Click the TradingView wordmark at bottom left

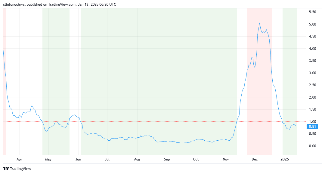point(20,169)
